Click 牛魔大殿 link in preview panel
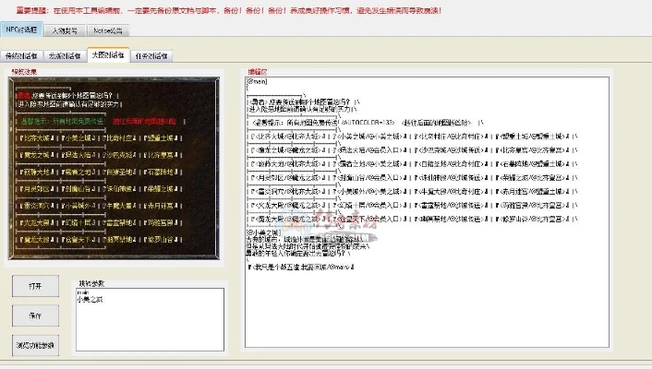Screen dimensions: 652x369 click(x=120, y=206)
